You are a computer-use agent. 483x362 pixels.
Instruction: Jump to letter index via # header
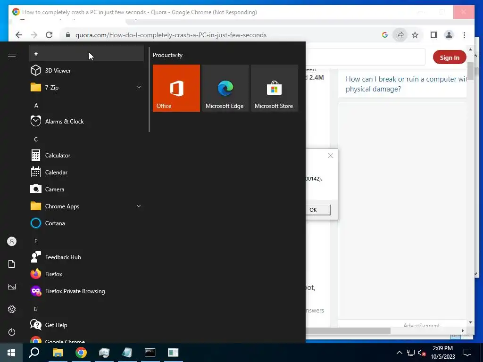tap(86, 54)
